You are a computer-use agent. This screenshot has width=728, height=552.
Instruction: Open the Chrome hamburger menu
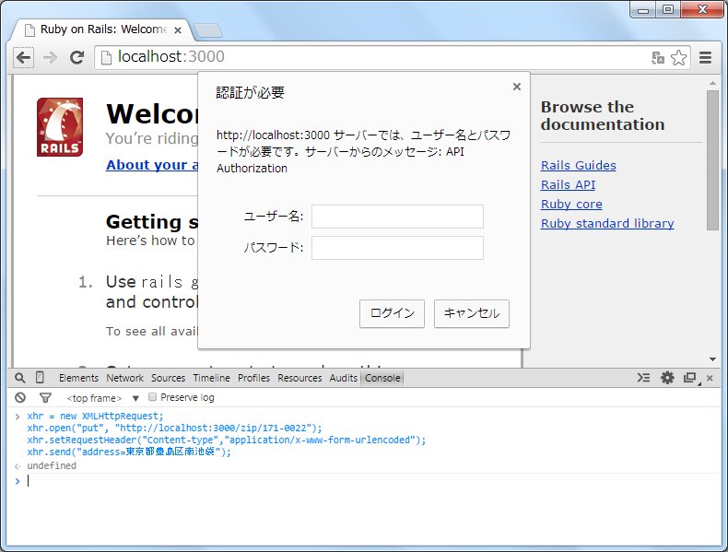tap(705, 57)
